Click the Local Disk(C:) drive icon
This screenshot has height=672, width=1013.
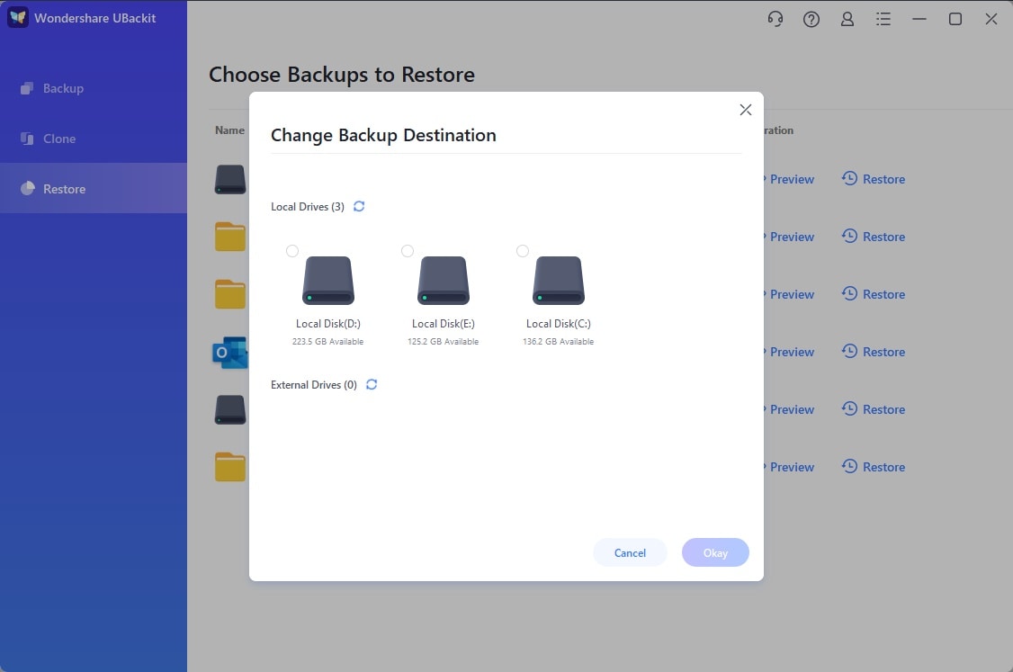pos(559,281)
